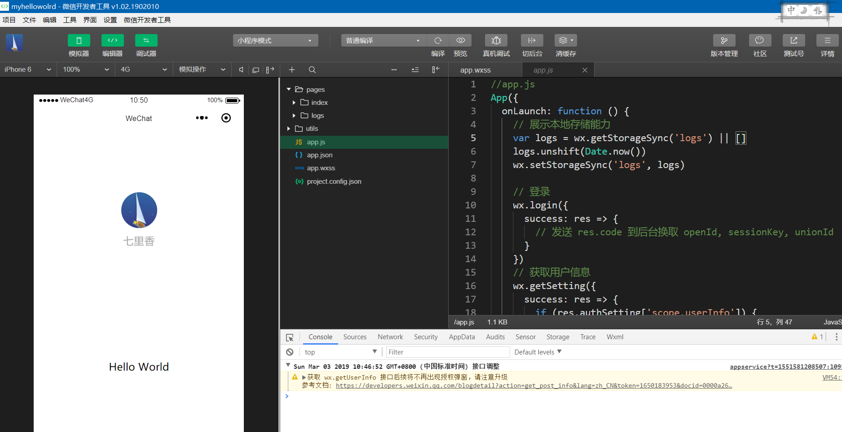
Task: Switch to the Wxml tab
Action: click(615, 337)
